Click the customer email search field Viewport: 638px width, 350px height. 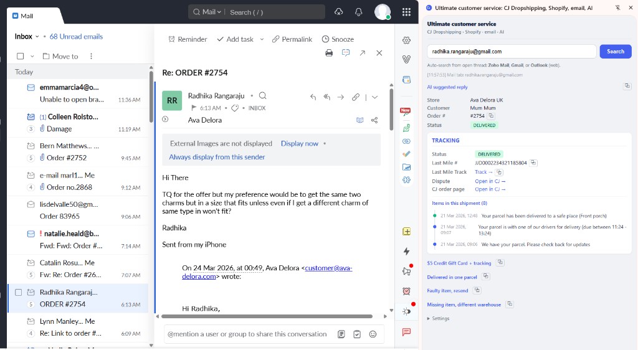(x=512, y=52)
